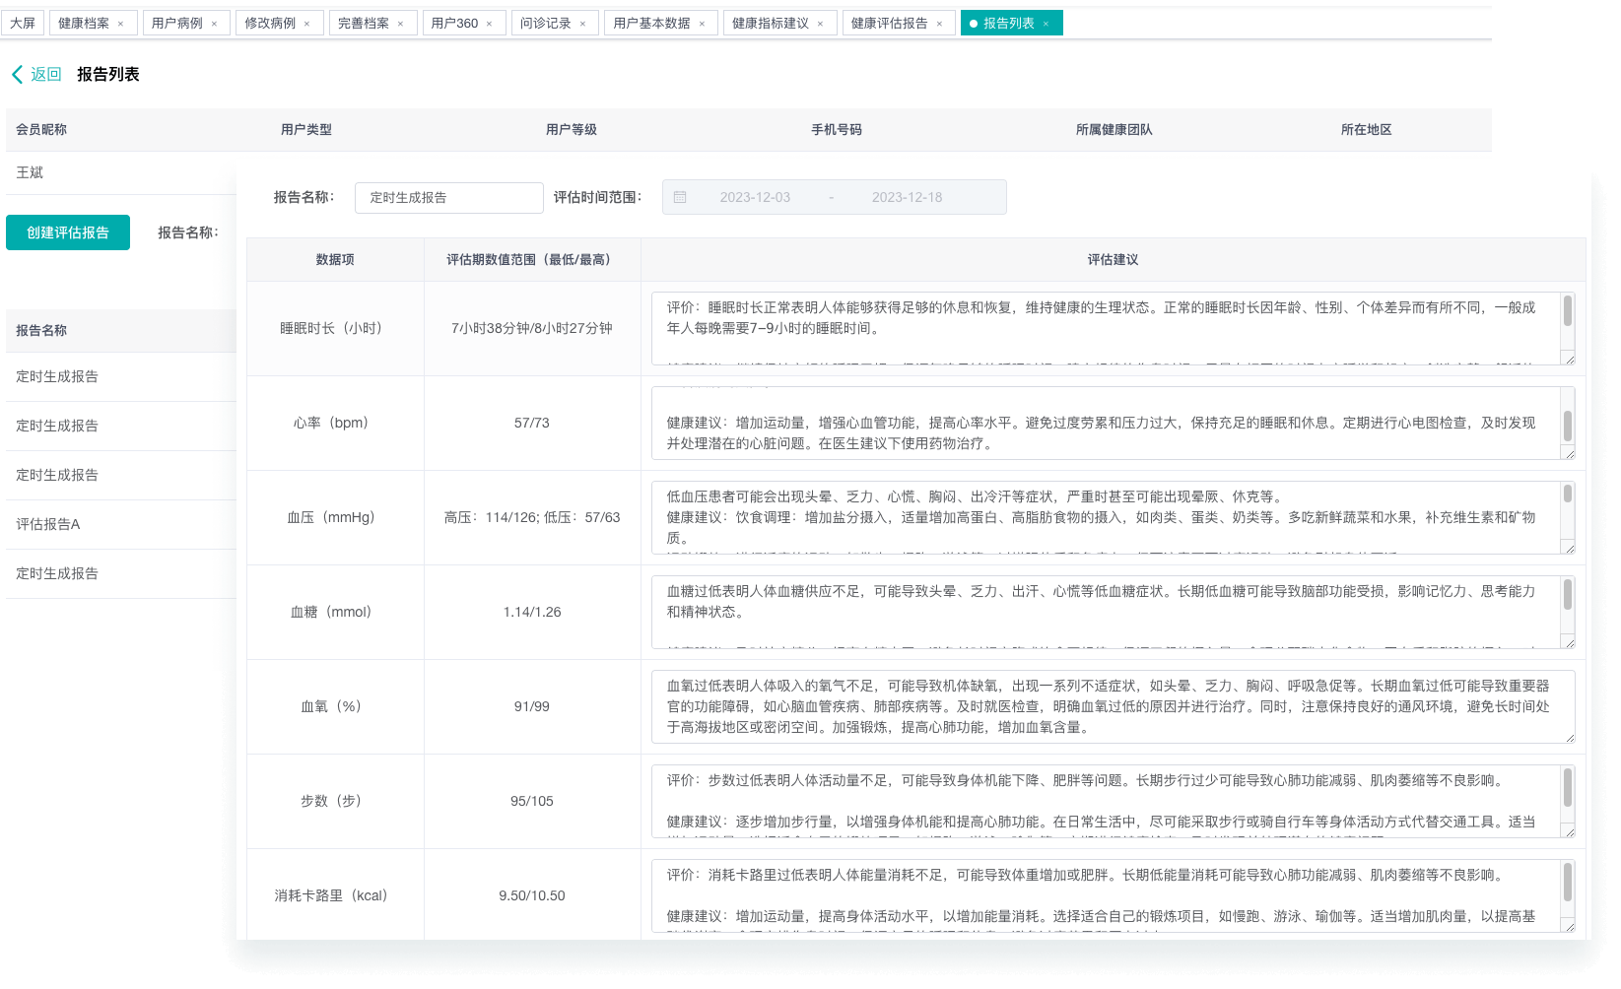The width and height of the screenshot is (1621, 989).
Task: Open the 用户基本数据 tab
Action: (x=651, y=24)
